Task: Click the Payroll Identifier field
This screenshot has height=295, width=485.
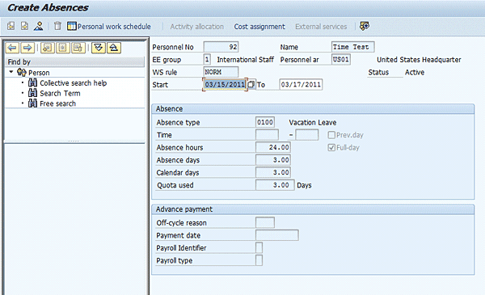Action: point(259,247)
